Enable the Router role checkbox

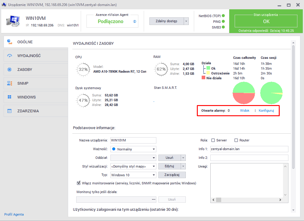pyautogui.click(x=236, y=140)
